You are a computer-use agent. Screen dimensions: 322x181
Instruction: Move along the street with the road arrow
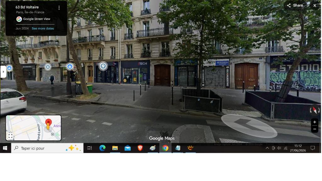coord(249,126)
